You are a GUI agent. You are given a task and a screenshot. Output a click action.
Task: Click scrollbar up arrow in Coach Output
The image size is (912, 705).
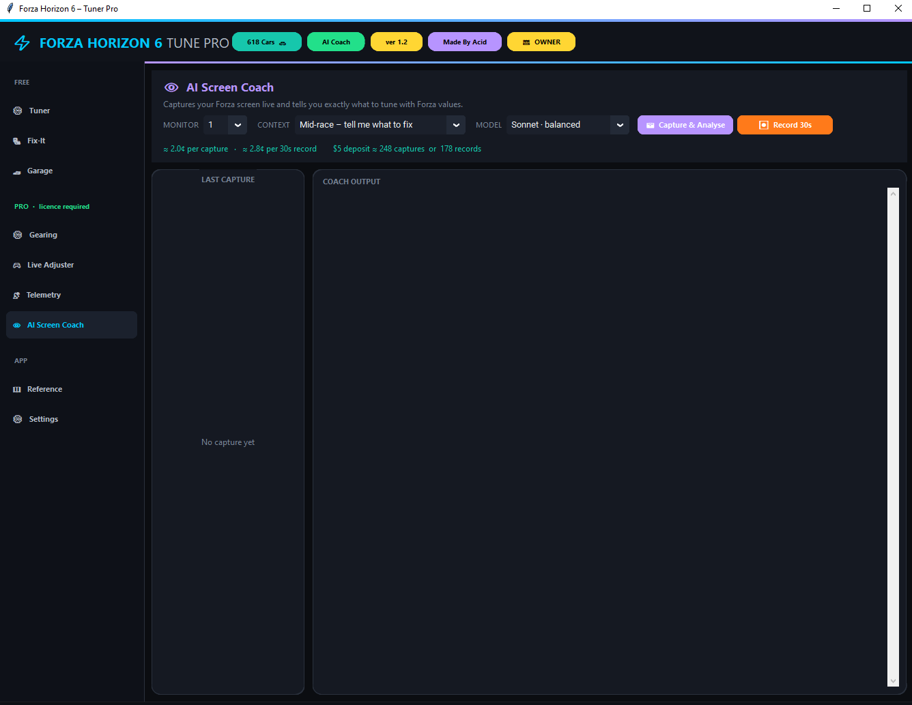(893, 194)
